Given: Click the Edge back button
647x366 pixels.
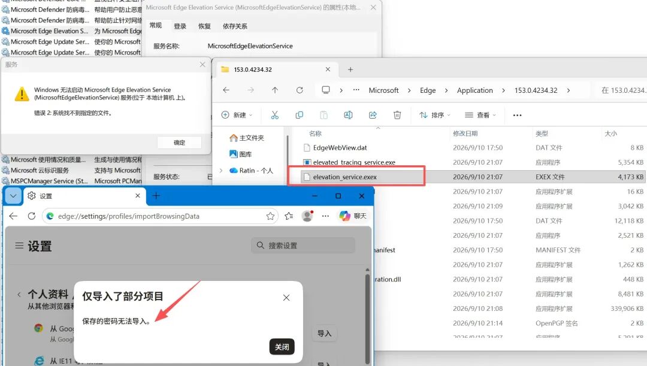Looking at the screenshot, I should (13, 216).
